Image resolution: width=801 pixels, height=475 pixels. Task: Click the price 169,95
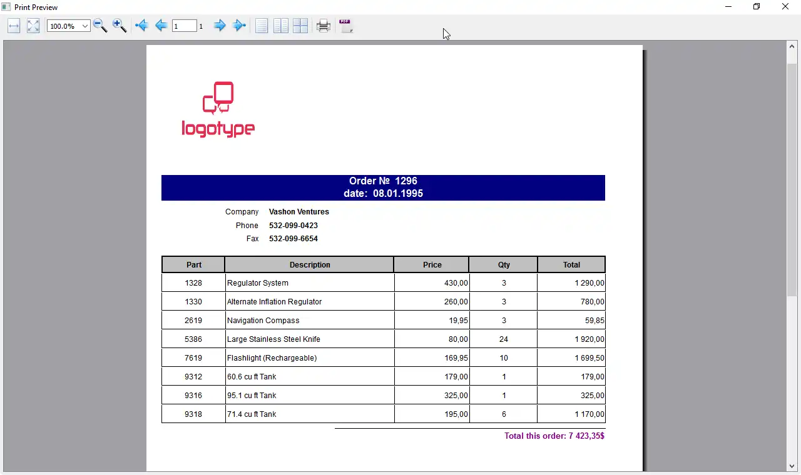pyautogui.click(x=456, y=358)
